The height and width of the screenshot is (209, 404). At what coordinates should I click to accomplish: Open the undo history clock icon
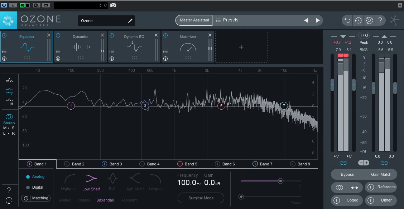click(358, 20)
